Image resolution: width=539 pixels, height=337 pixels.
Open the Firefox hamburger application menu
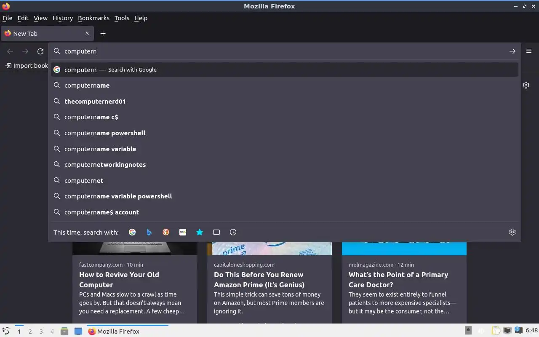[x=529, y=51]
